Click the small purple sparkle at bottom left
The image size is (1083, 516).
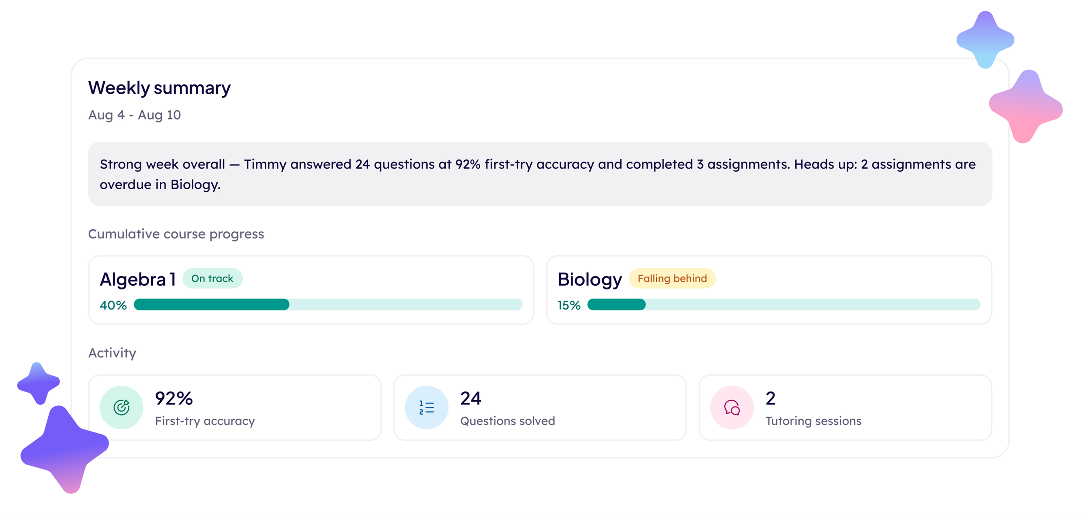(38, 383)
